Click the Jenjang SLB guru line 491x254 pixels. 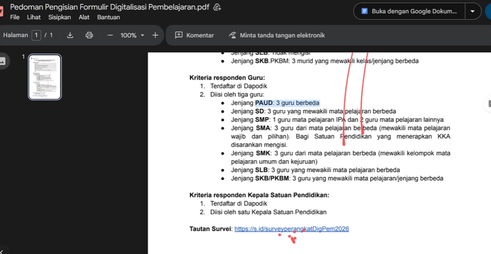point(316,170)
